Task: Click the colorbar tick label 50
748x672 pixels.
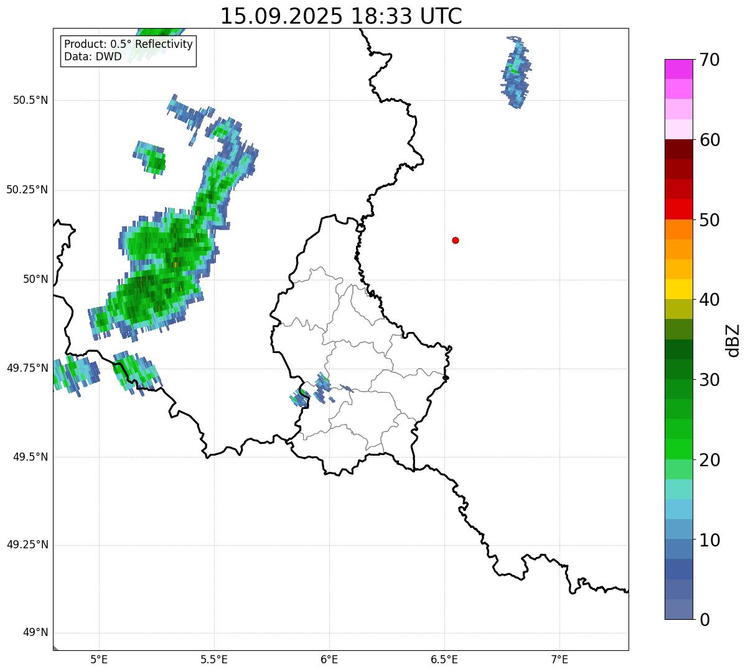Action: coord(709,220)
